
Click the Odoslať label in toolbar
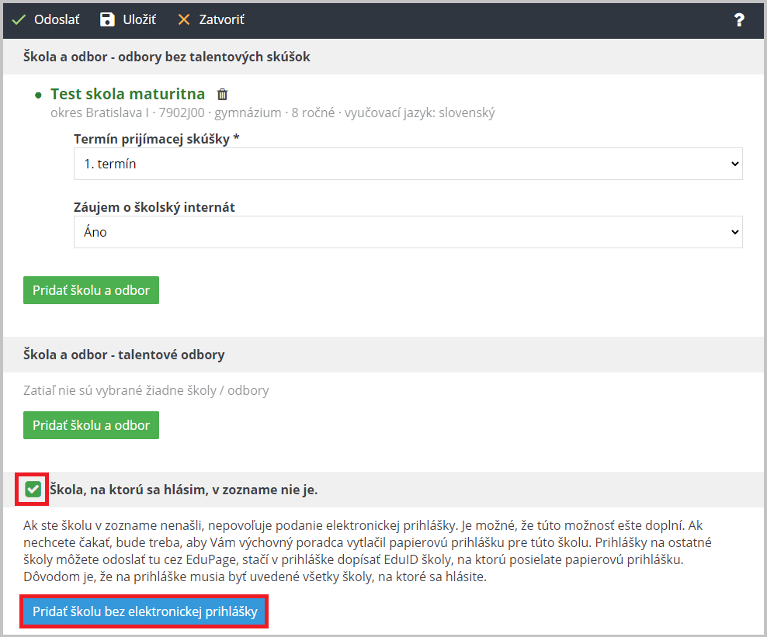point(57,19)
